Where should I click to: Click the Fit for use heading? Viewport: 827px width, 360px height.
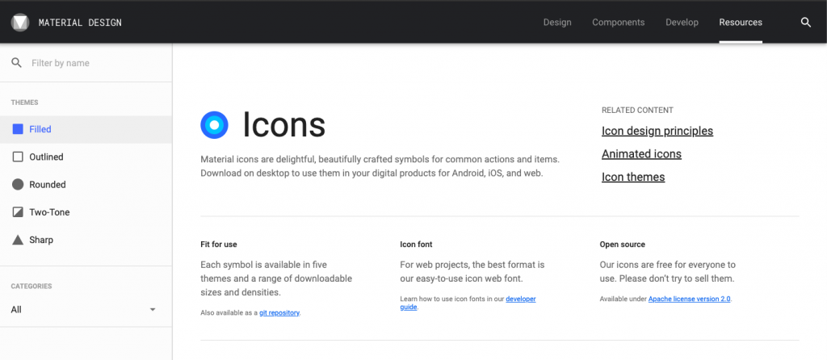tap(219, 245)
